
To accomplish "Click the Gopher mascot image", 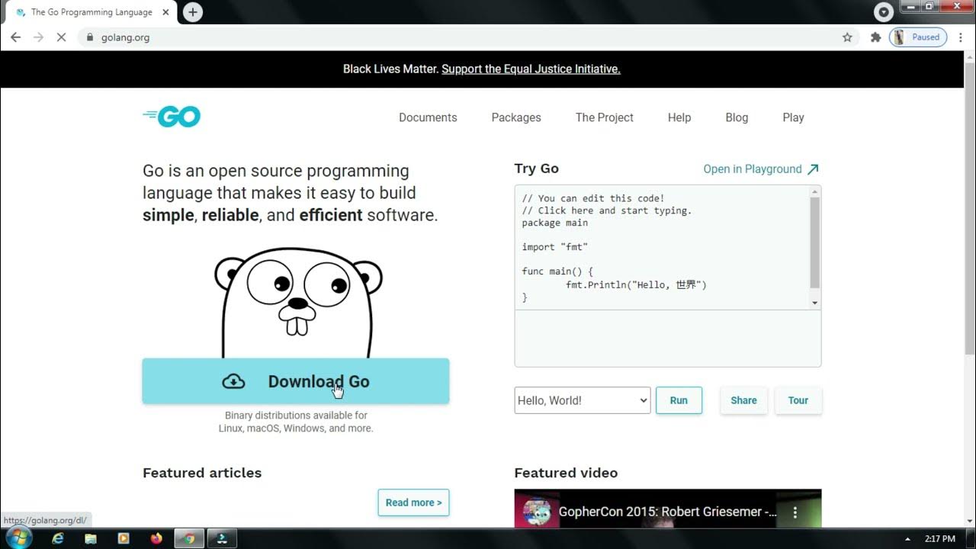I will click(x=298, y=302).
